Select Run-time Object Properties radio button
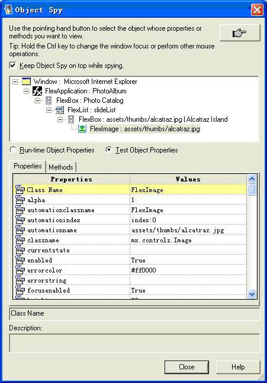Image resolution: width=267 pixels, height=383 pixels. coord(12,150)
